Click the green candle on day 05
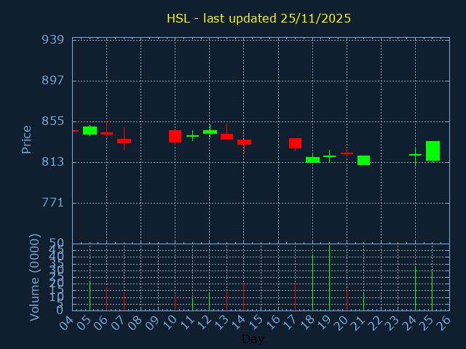The height and width of the screenshot is (349, 466). [x=90, y=130]
